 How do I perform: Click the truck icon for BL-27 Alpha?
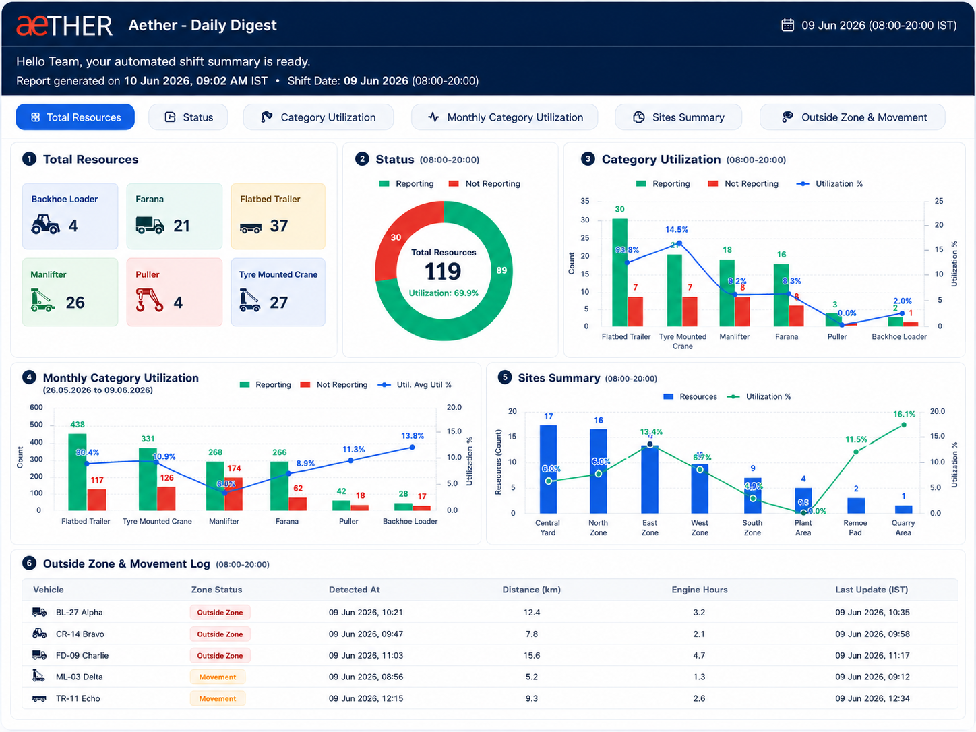click(x=40, y=612)
